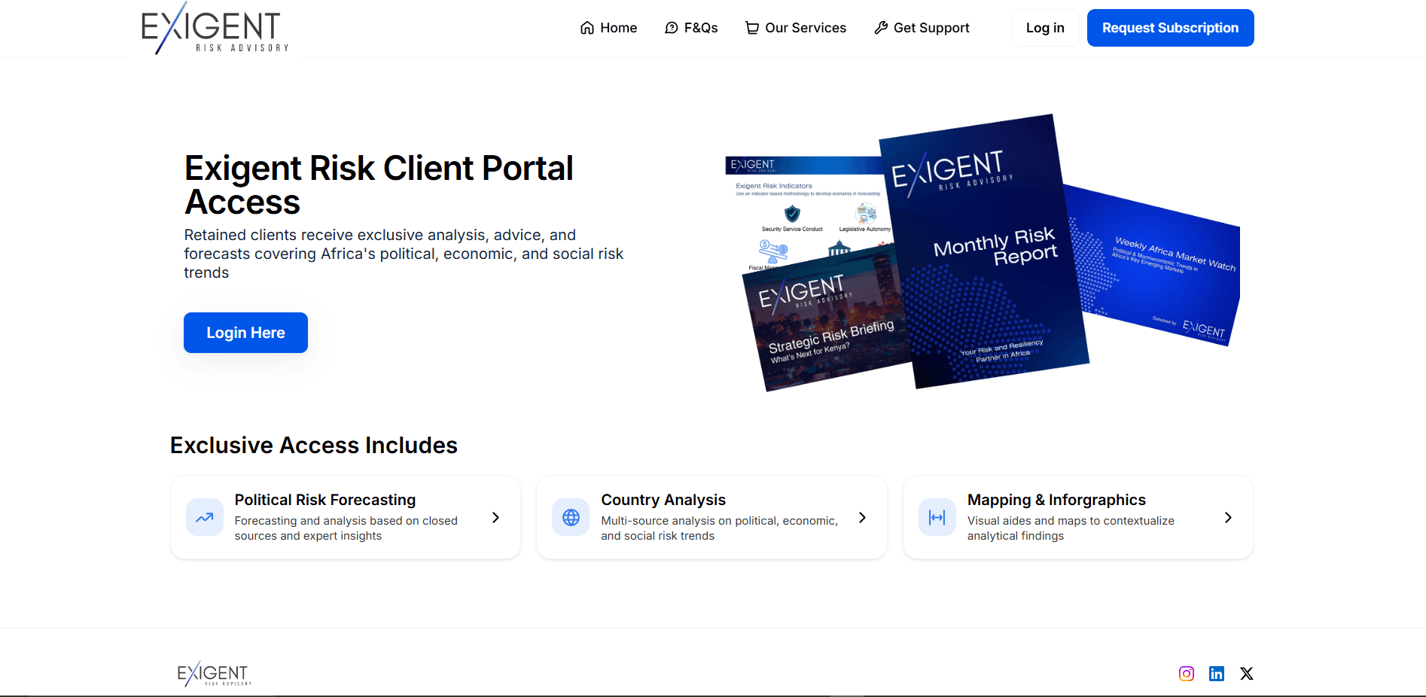Click the chat bubble icon beside F&Qs

(x=672, y=28)
